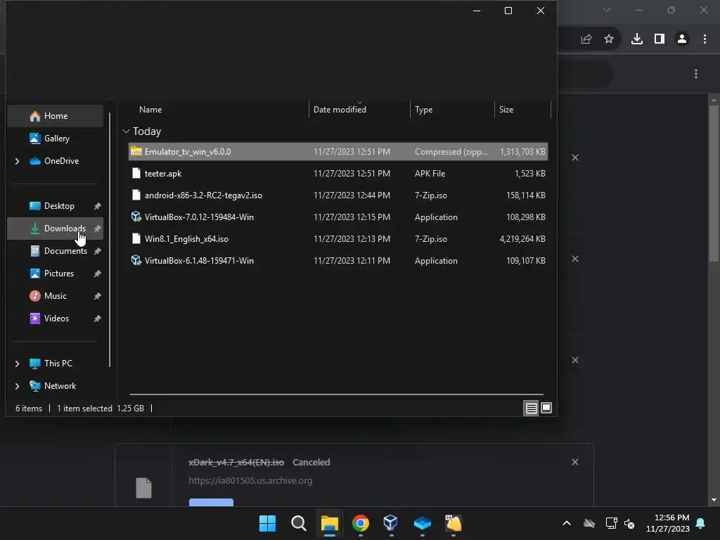Click the teeter.apk file icon
The height and width of the screenshot is (540, 720).
tap(136, 173)
